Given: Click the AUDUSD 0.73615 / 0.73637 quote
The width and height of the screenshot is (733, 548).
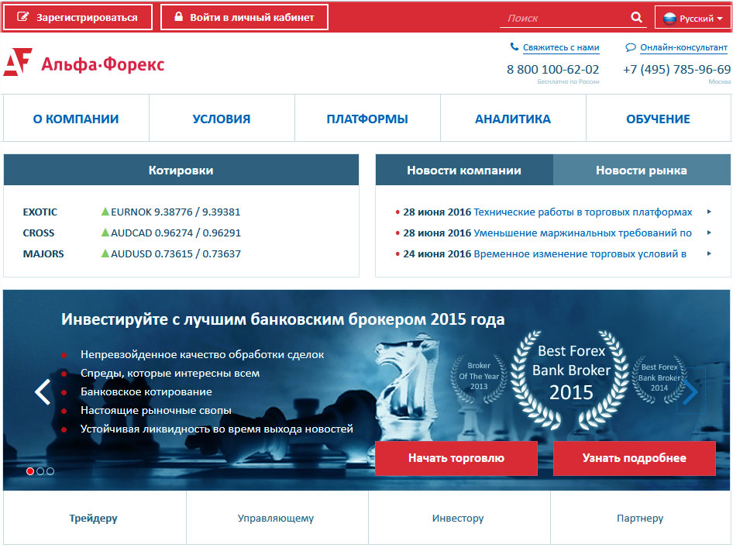Looking at the screenshot, I should pos(176,254).
